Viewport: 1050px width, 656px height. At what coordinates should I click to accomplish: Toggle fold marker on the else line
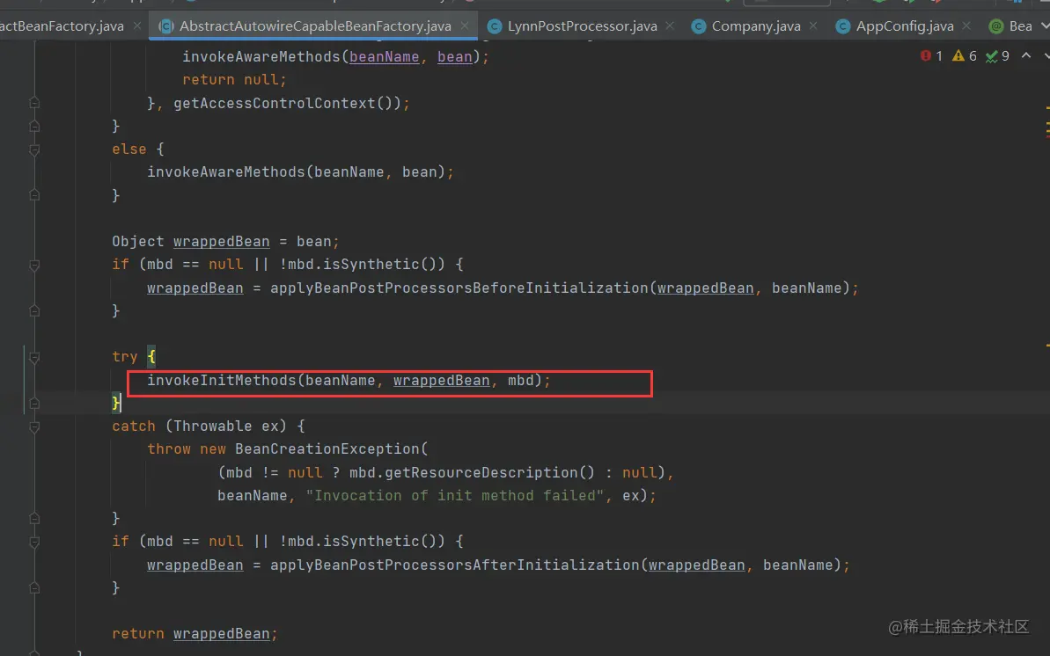pos(34,150)
